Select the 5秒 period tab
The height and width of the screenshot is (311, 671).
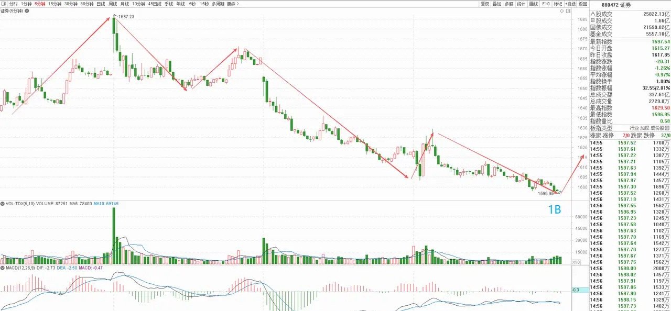[x=192, y=4]
